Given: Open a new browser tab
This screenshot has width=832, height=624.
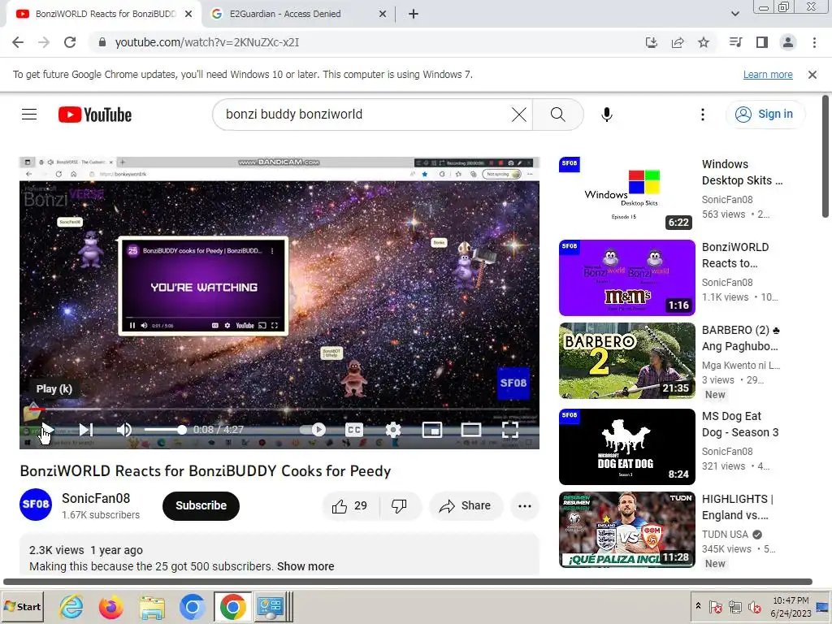Looking at the screenshot, I should (414, 14).
